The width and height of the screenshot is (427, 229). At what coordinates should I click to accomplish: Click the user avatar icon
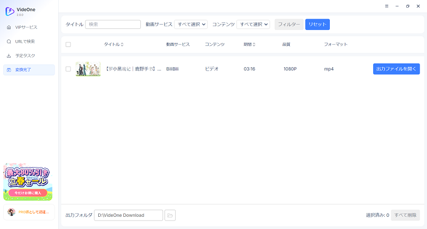[x=11, y=212]
